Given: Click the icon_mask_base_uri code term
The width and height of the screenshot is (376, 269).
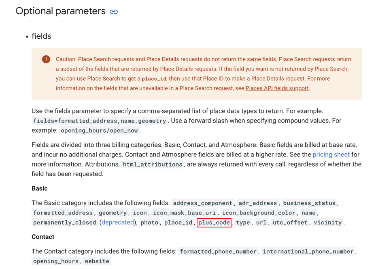Looking at the screenshot, I should click(x=185, y=213).
